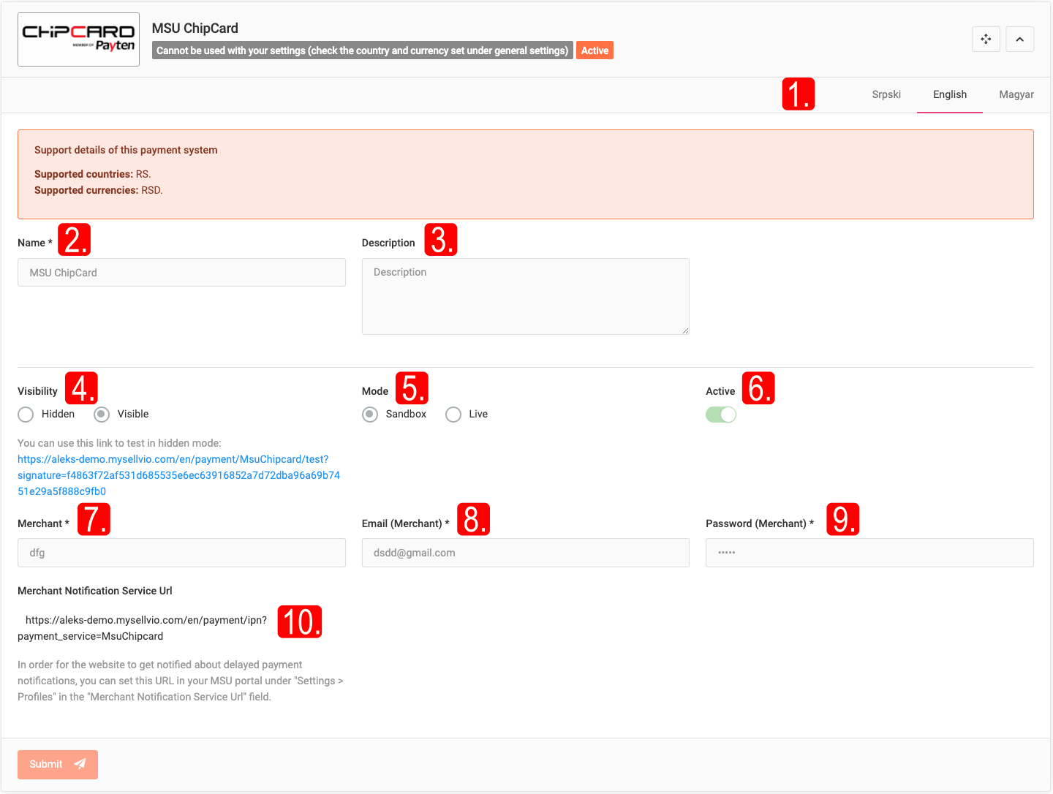Switch to the Srpski language tab

click(x=886, y=94)
